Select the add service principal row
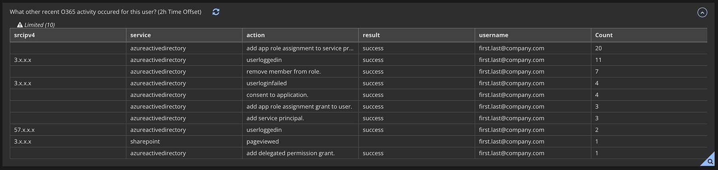Viewport: 718px width, 170px height. point(359,118)
